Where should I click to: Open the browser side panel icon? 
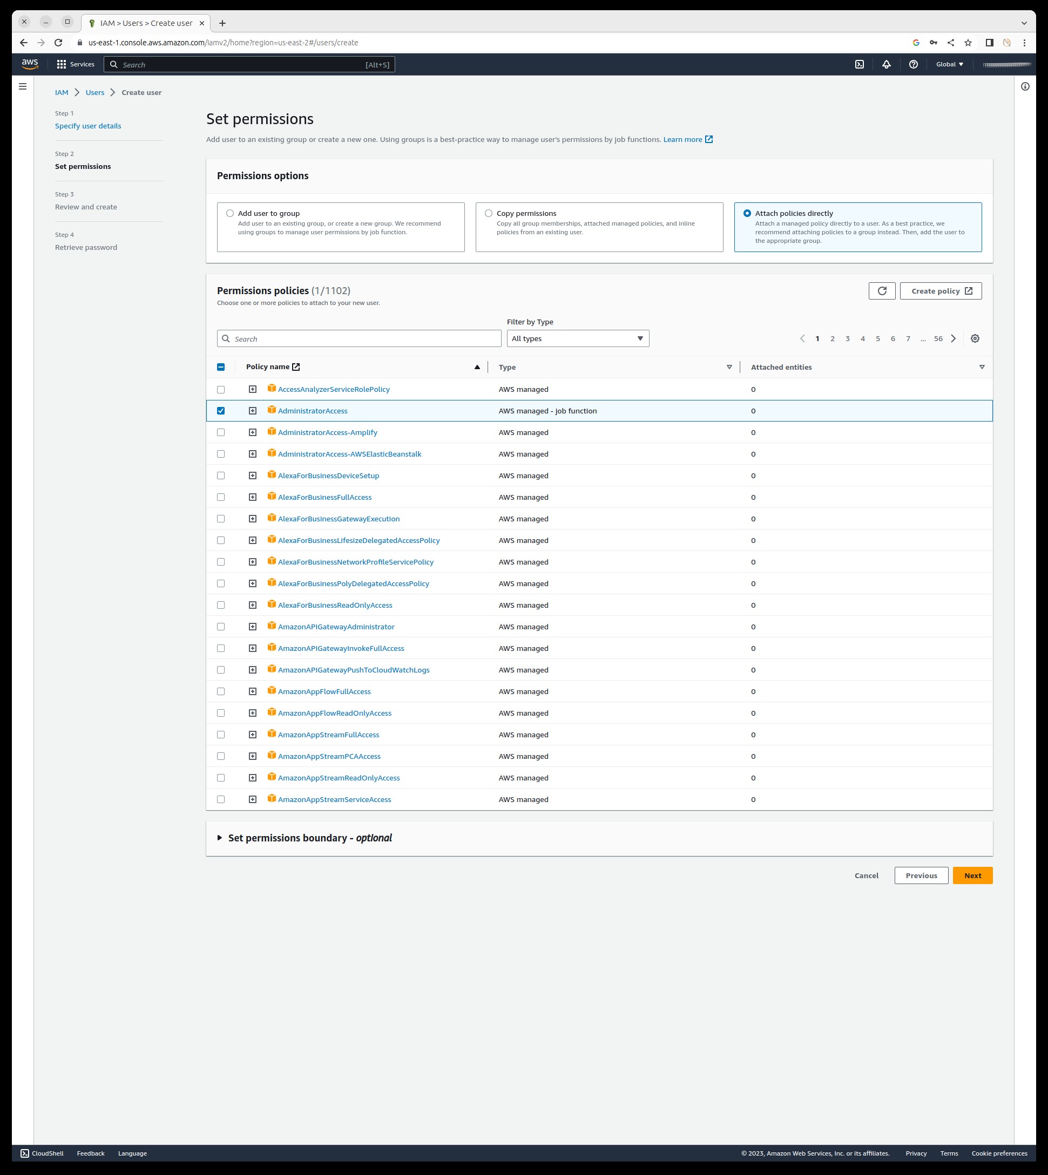coord(989,43)
